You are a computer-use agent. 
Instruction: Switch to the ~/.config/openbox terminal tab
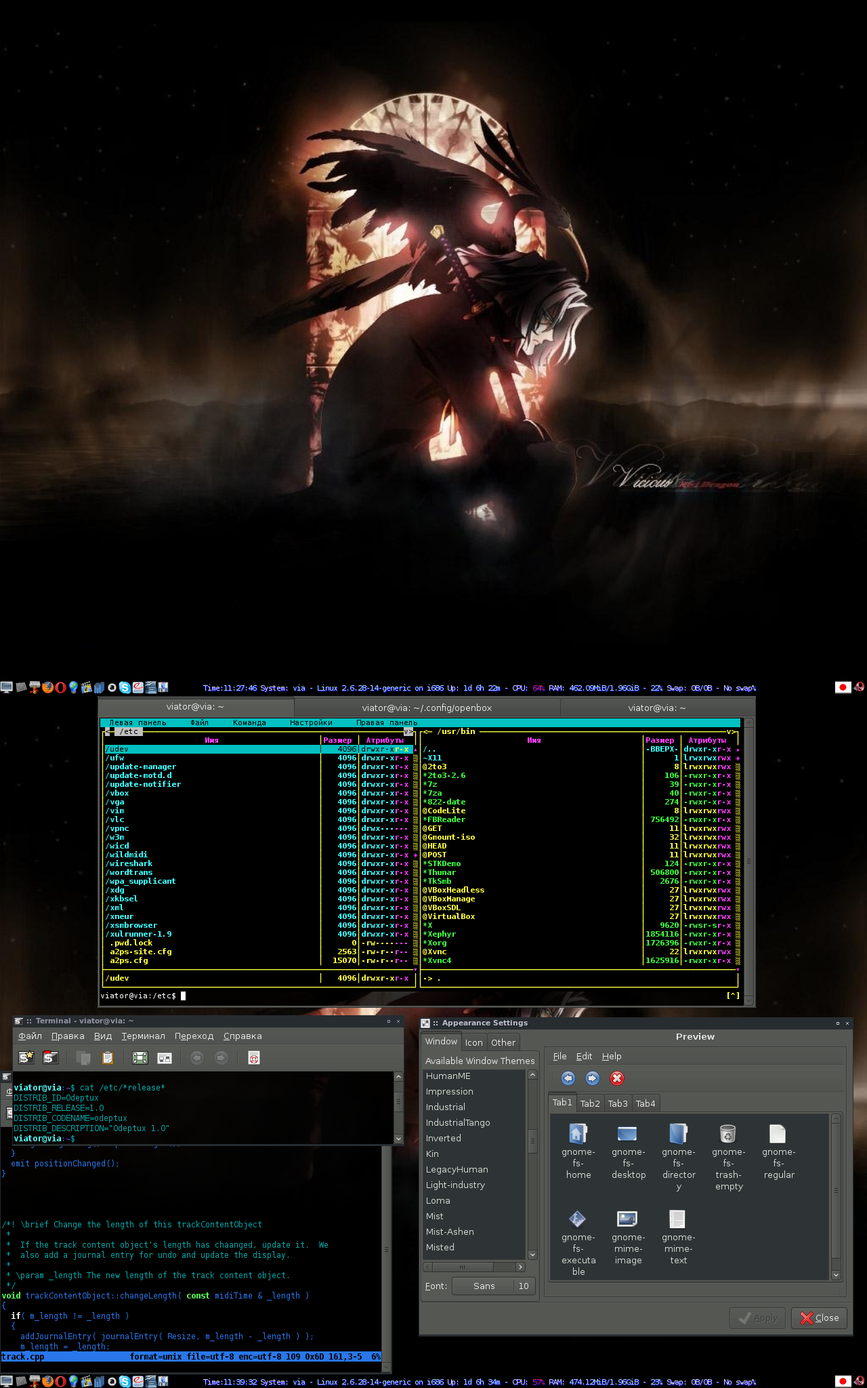pyautogui.click(x=427, y=708)
